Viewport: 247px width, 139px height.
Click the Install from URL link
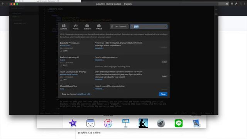[x=84, y=94]
